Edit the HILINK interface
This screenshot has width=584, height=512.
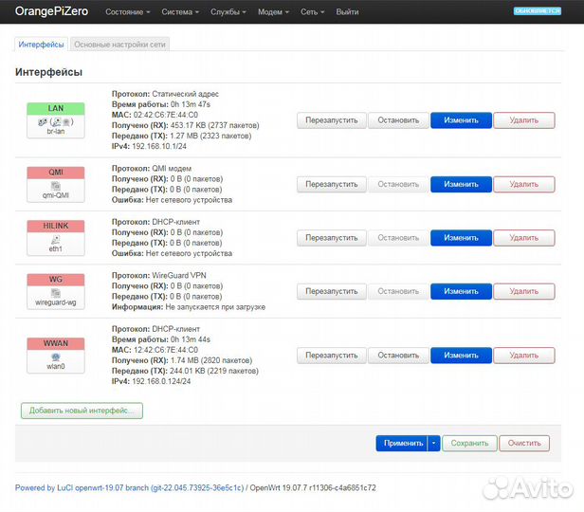tap(461, 238)
